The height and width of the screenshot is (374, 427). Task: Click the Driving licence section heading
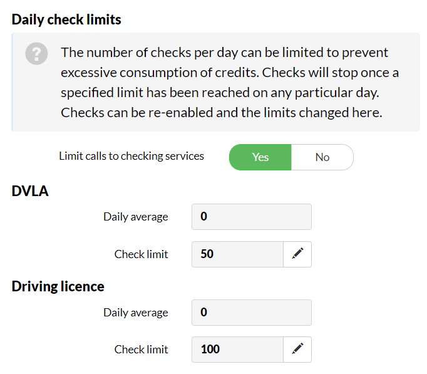point(58,286)
